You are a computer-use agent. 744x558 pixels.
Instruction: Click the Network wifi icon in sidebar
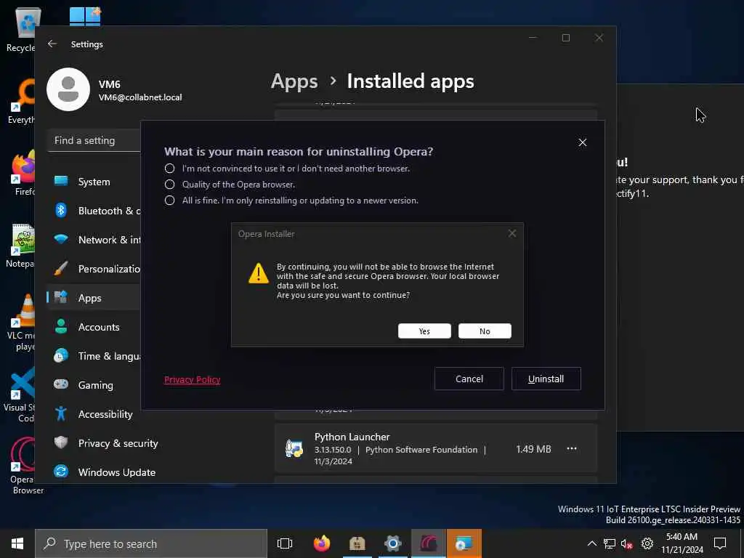[x=61, y=238]
